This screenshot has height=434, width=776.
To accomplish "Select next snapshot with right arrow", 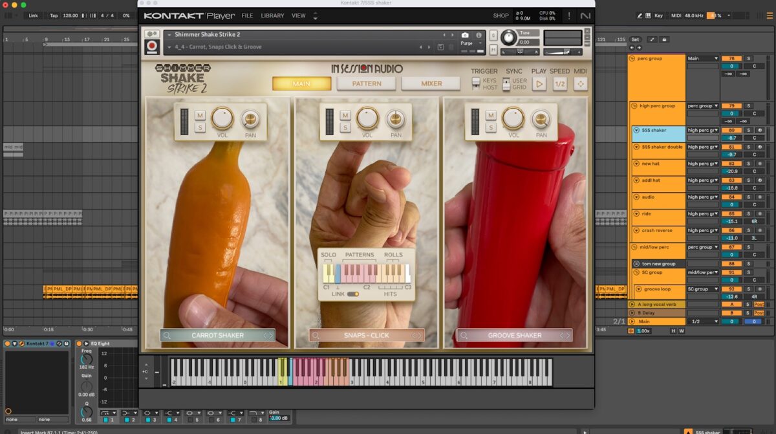I will click(429, 47).
